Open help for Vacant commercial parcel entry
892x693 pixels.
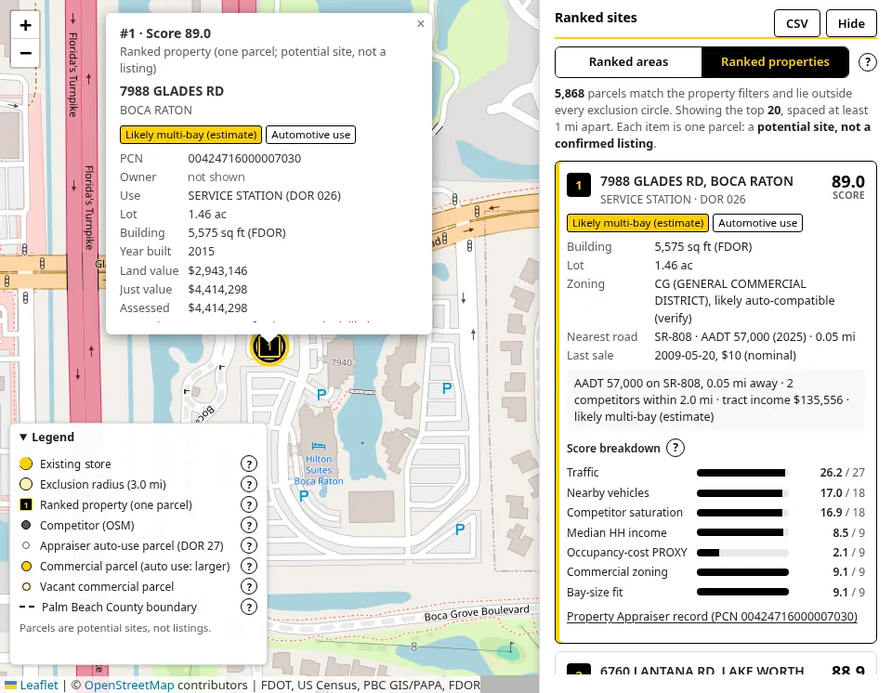pyautogui.click(x=249, y=586)
